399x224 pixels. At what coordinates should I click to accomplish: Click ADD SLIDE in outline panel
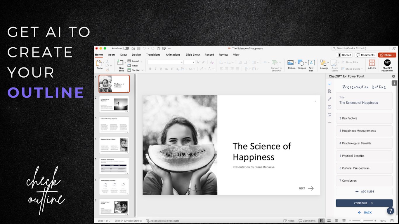[364, 192]
